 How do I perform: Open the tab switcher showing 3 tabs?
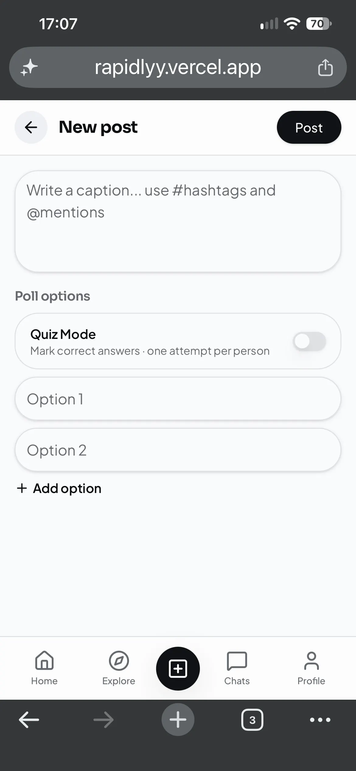click(x=252, y=720)
